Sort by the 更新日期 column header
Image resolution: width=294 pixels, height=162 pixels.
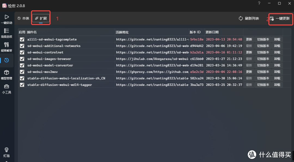click(212, 32)
